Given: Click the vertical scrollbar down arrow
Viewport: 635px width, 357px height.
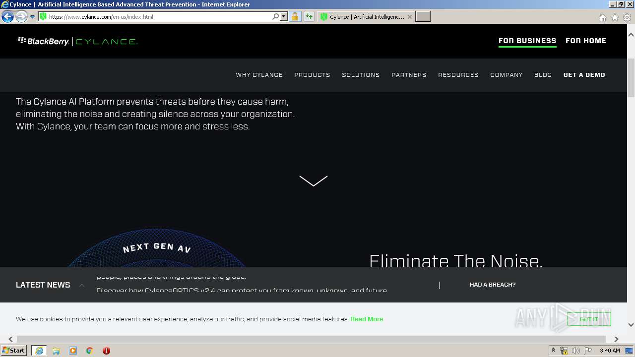Looking at the screenshot, I should pyautogui.click(x=631, y=325).
